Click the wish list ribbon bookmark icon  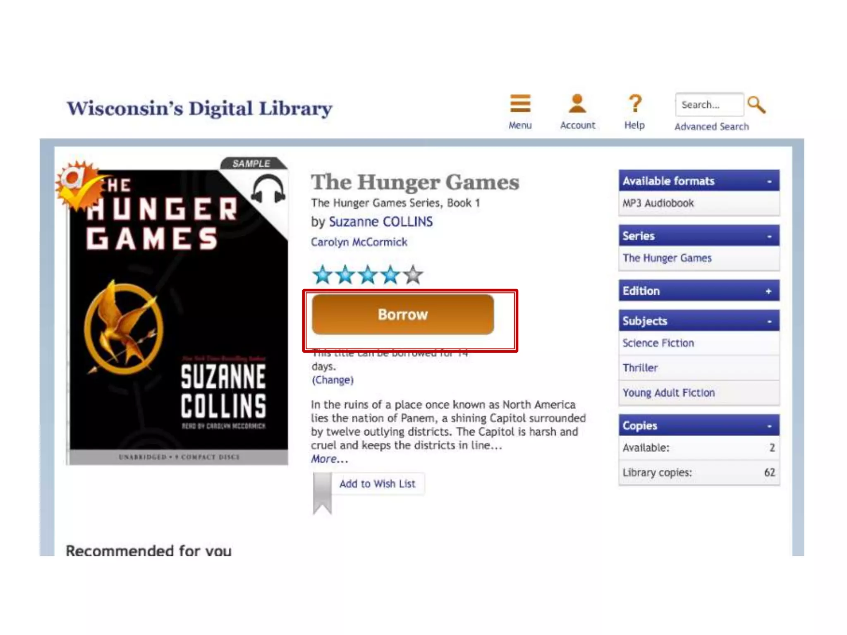(322, 493)
